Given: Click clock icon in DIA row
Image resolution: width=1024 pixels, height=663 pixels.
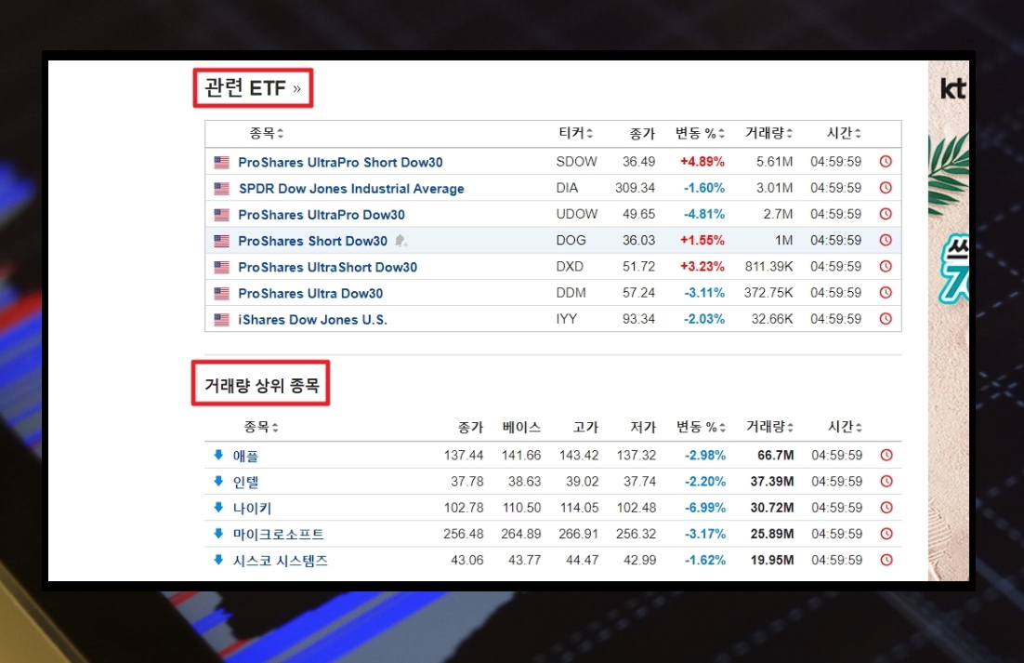Looking at the screenshot, I should click(x=886, y=188).
